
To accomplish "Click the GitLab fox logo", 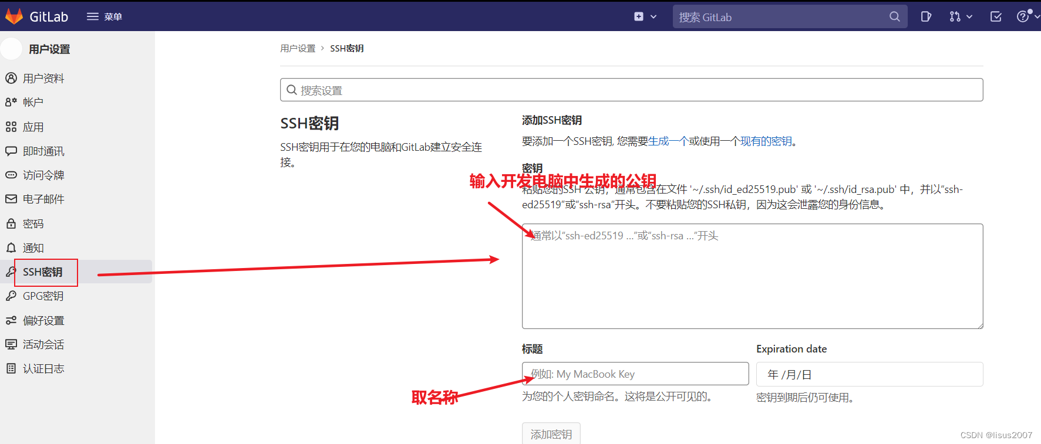I will 14,16.
